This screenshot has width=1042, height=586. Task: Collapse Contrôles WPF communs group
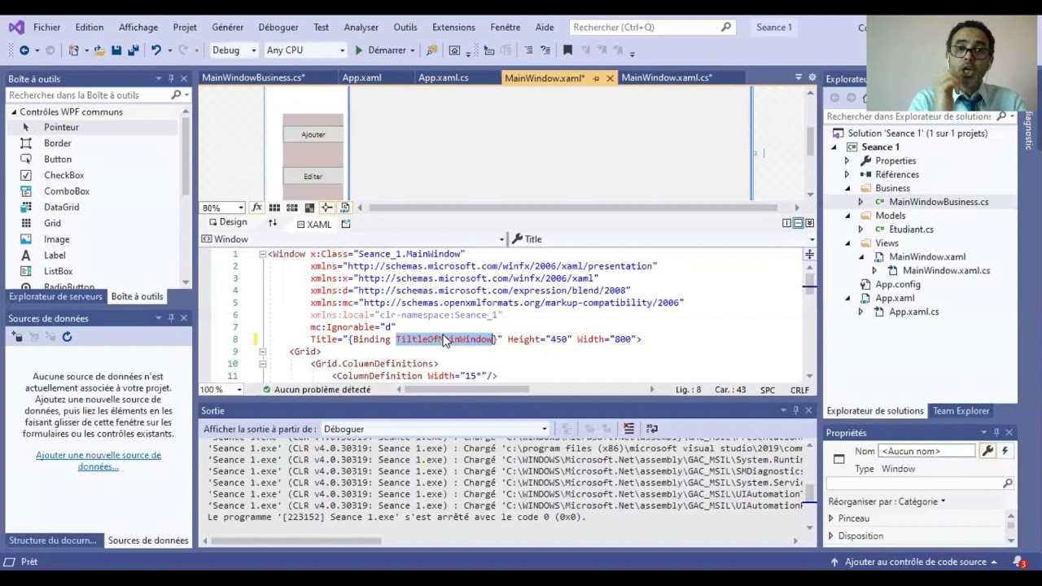[14, 112]
